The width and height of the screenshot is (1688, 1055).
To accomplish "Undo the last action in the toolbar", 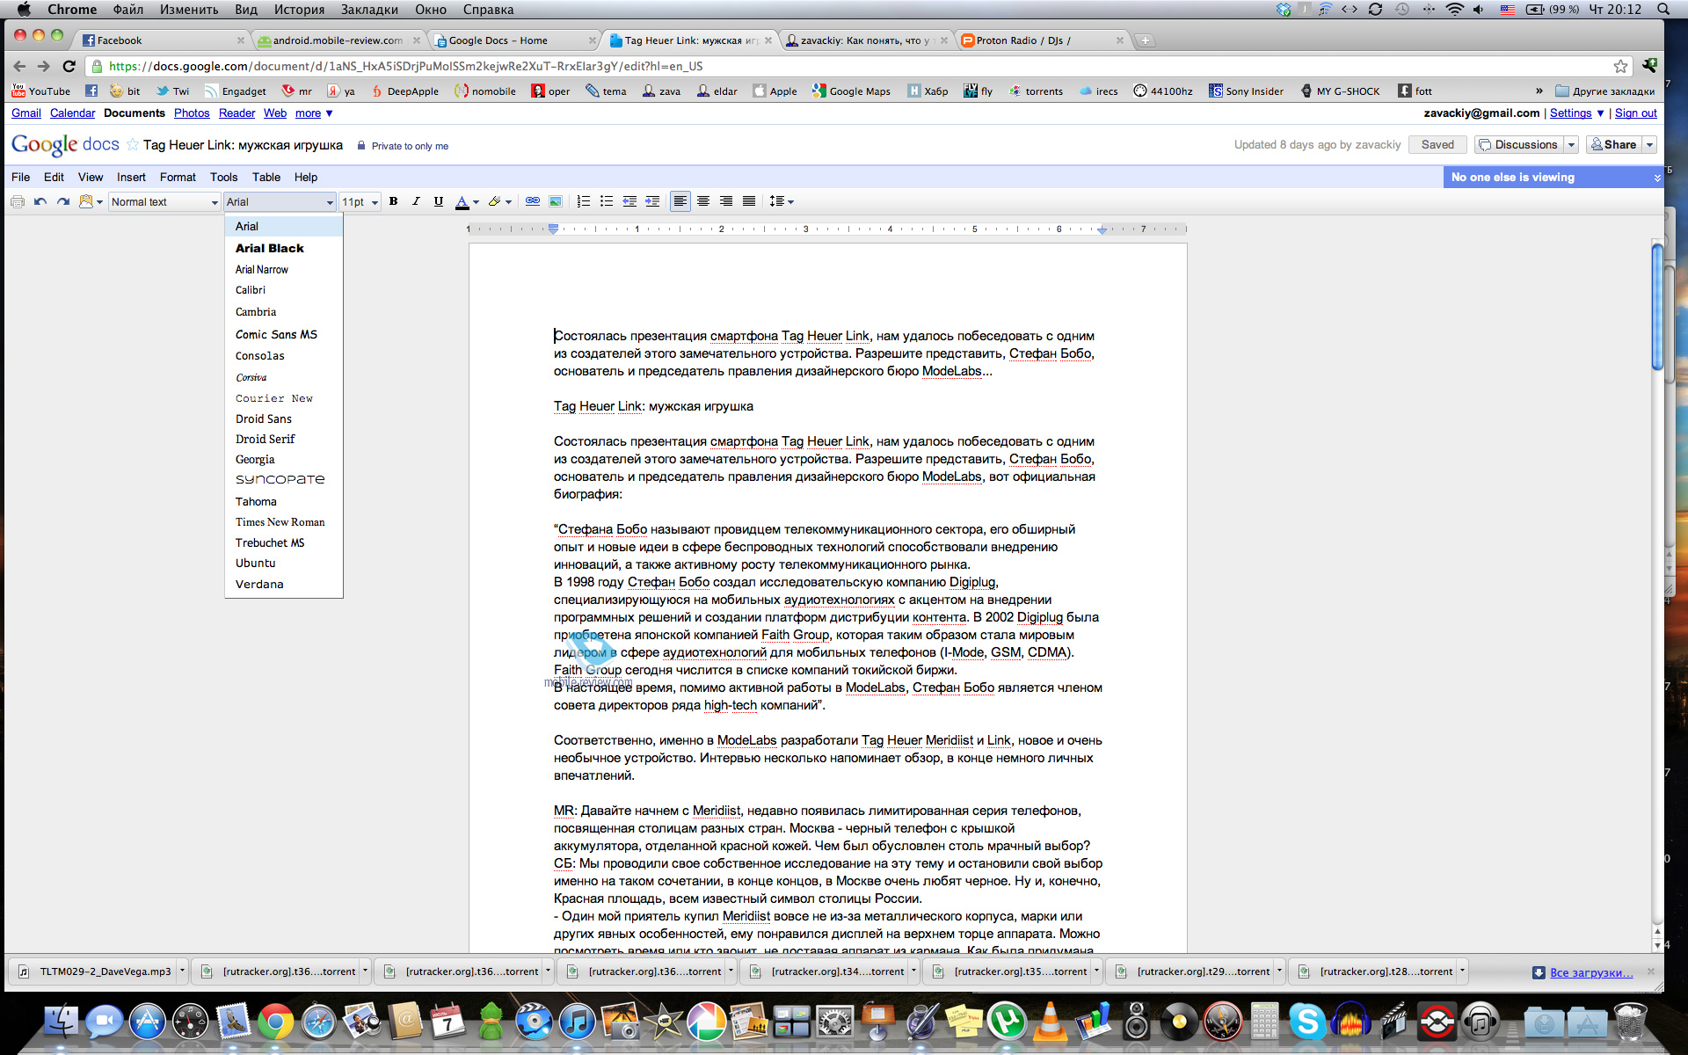I will (x=40, y=201).
